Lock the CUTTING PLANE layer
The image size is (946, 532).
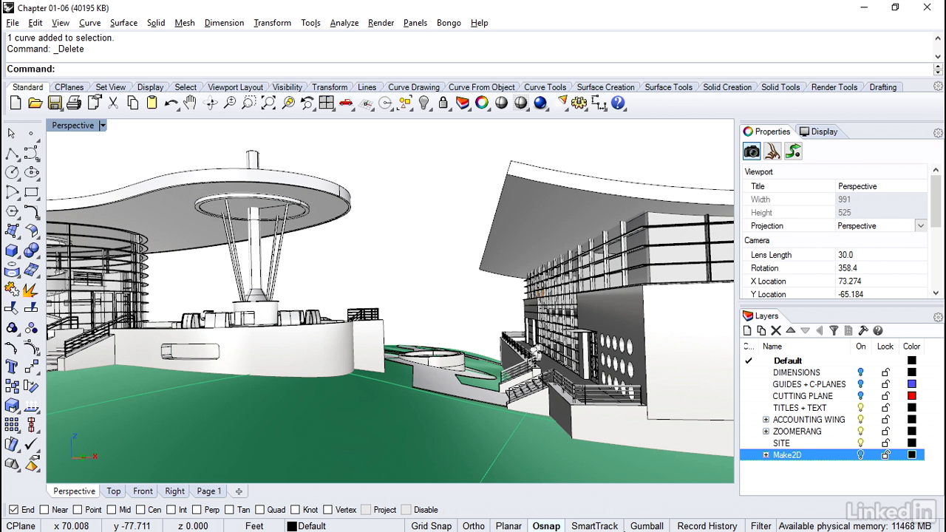(885, 396)
